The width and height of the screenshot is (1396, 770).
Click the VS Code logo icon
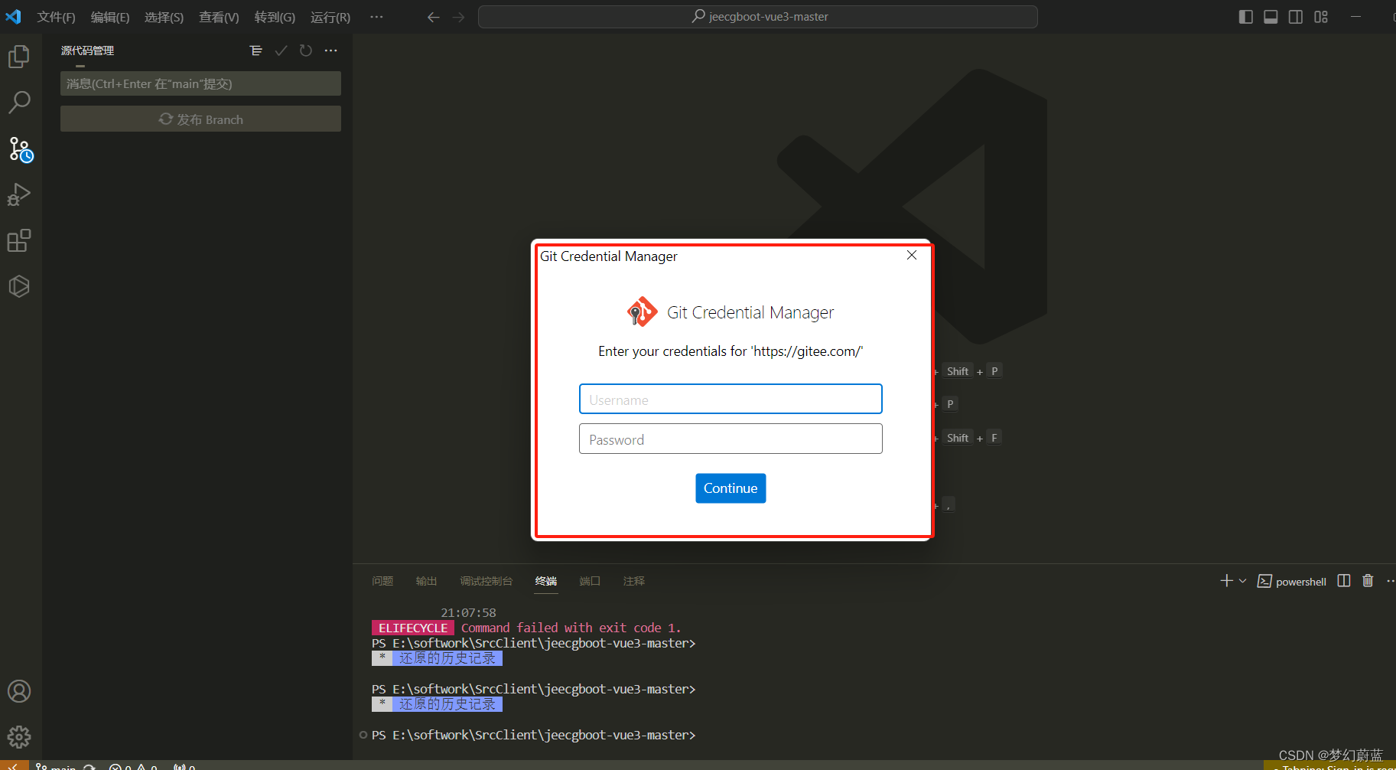pyautogui.click(x=14, y=17)
